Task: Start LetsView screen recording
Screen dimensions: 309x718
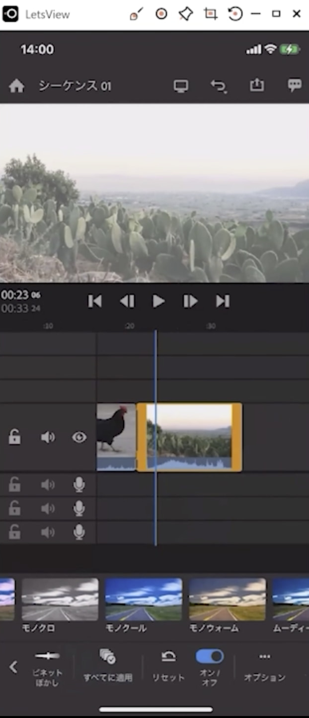Action: (161, 14)
